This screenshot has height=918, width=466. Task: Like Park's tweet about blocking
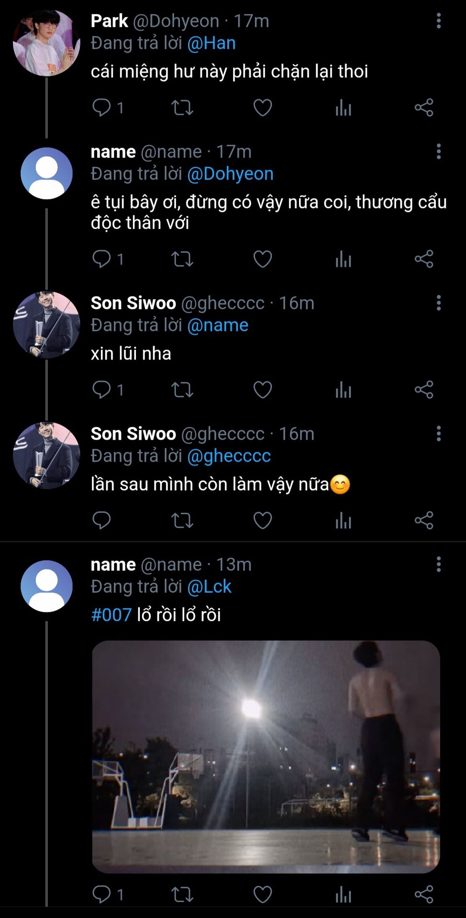point(262,108)
